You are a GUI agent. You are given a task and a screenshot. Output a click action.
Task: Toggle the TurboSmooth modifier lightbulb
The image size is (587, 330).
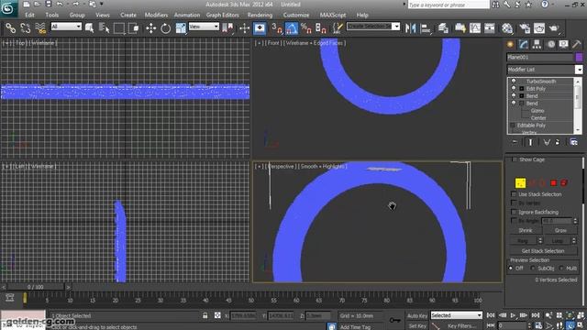514,82
